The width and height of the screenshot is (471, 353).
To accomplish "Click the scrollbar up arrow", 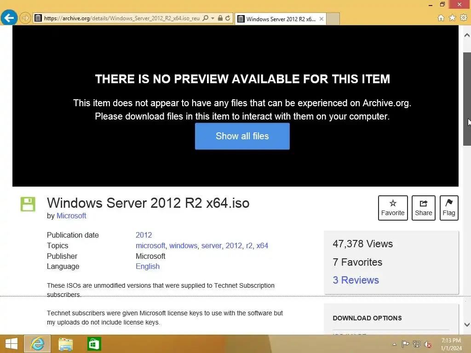I will [467, 35].
